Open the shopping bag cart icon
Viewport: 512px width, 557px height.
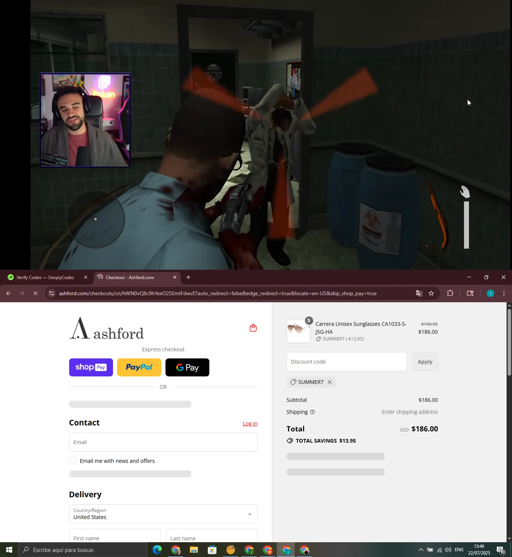253,328
